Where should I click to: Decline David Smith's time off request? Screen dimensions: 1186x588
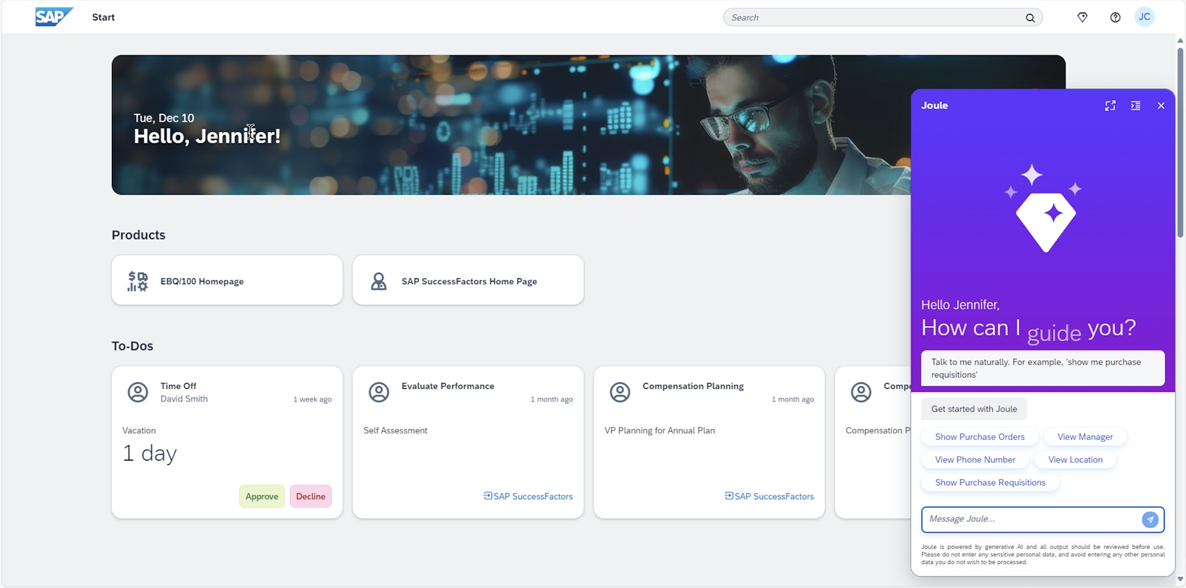(311, 497)
